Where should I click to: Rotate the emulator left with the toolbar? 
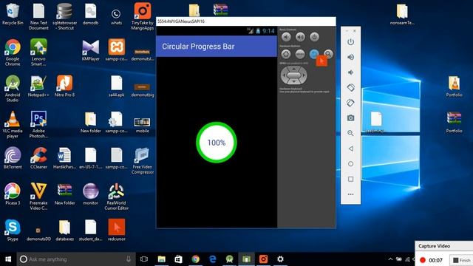coord(350,87)
